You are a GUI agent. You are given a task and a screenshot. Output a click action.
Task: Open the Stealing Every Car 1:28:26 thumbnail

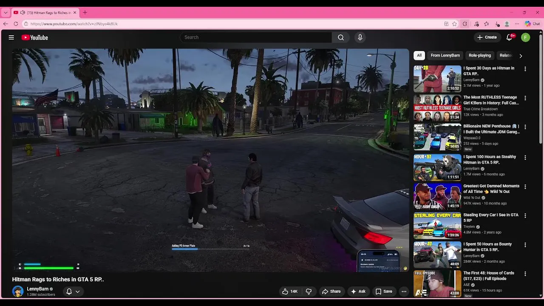(x=437, y=225)
